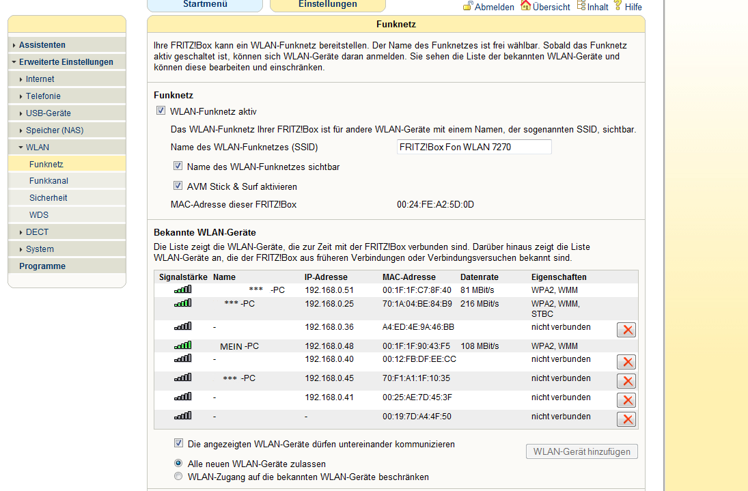
Task: Click the MAC-Adresse column header
Action: pyautogui.click(x=408, y=277)
